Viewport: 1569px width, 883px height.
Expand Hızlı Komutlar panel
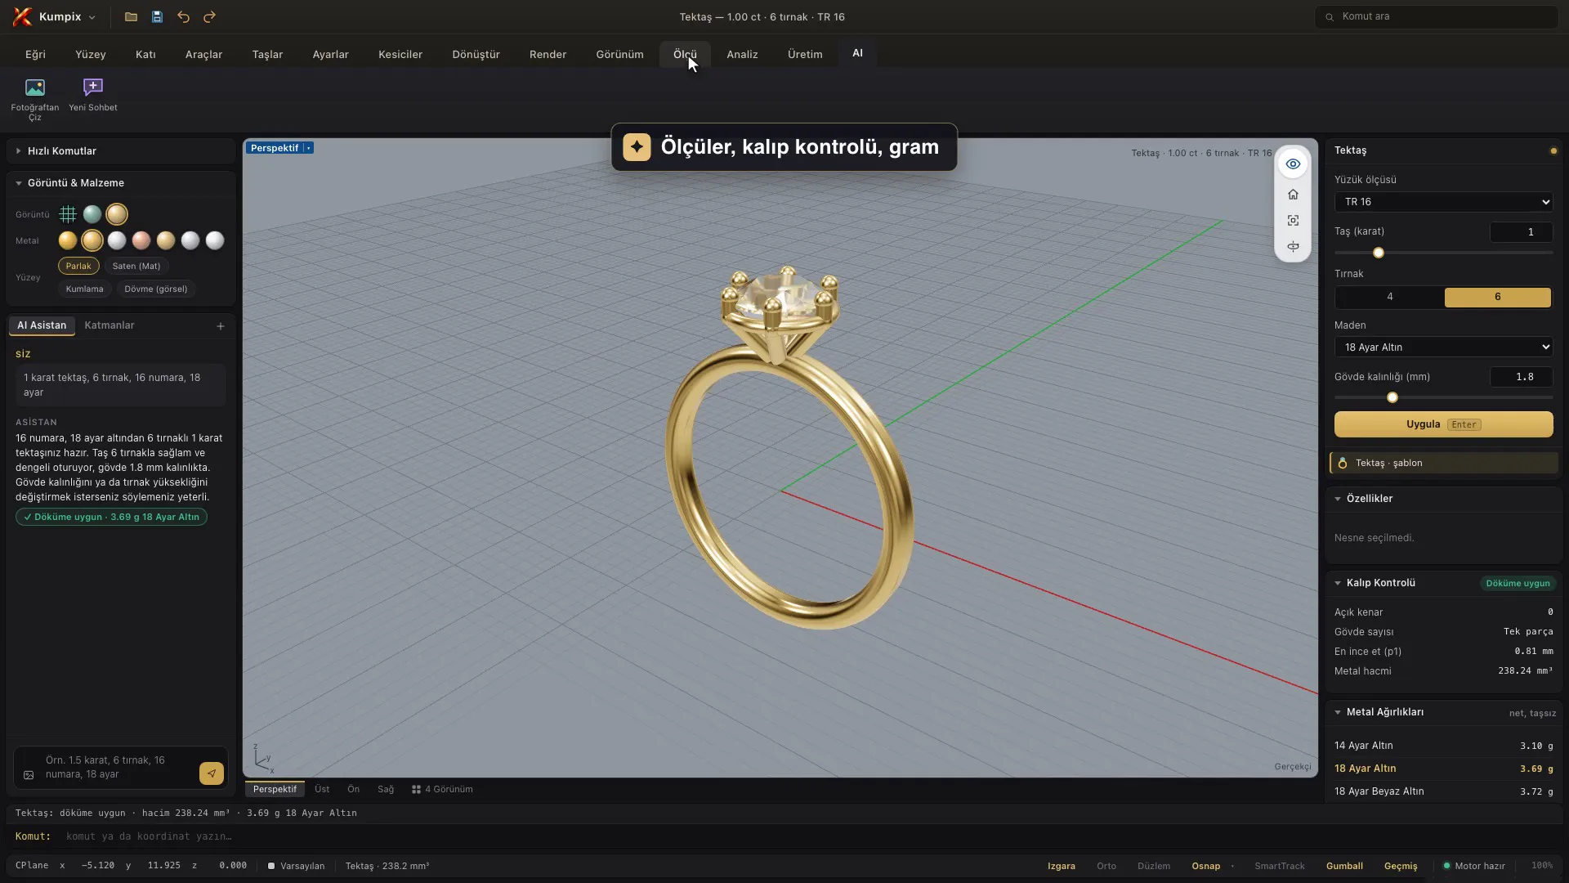pyautogui.click(x=121, y=151)
